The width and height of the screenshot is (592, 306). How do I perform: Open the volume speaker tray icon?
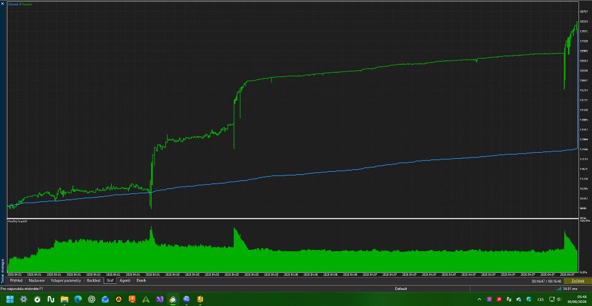[x=560, y=300]
